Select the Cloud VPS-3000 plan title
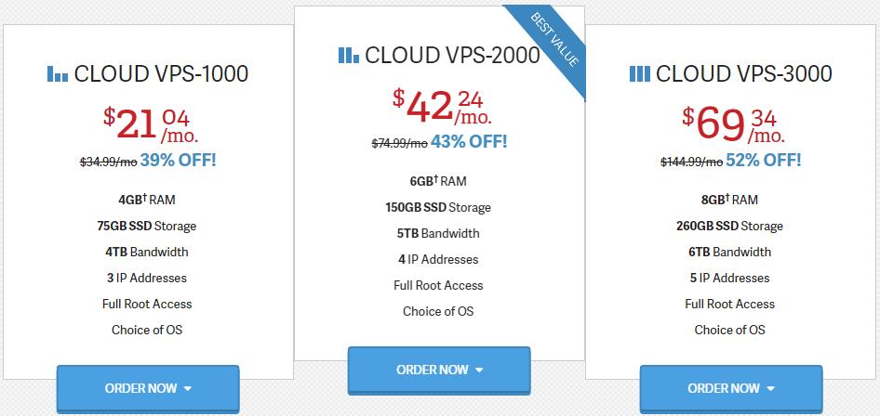This screenshot has height=416, width=880. (743, 74)
